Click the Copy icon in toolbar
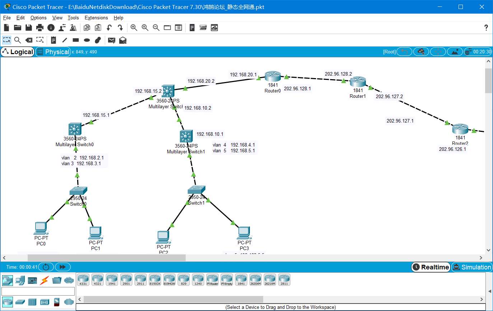The width and height of the screenshot is (493, 311). [x=87, y=28]
